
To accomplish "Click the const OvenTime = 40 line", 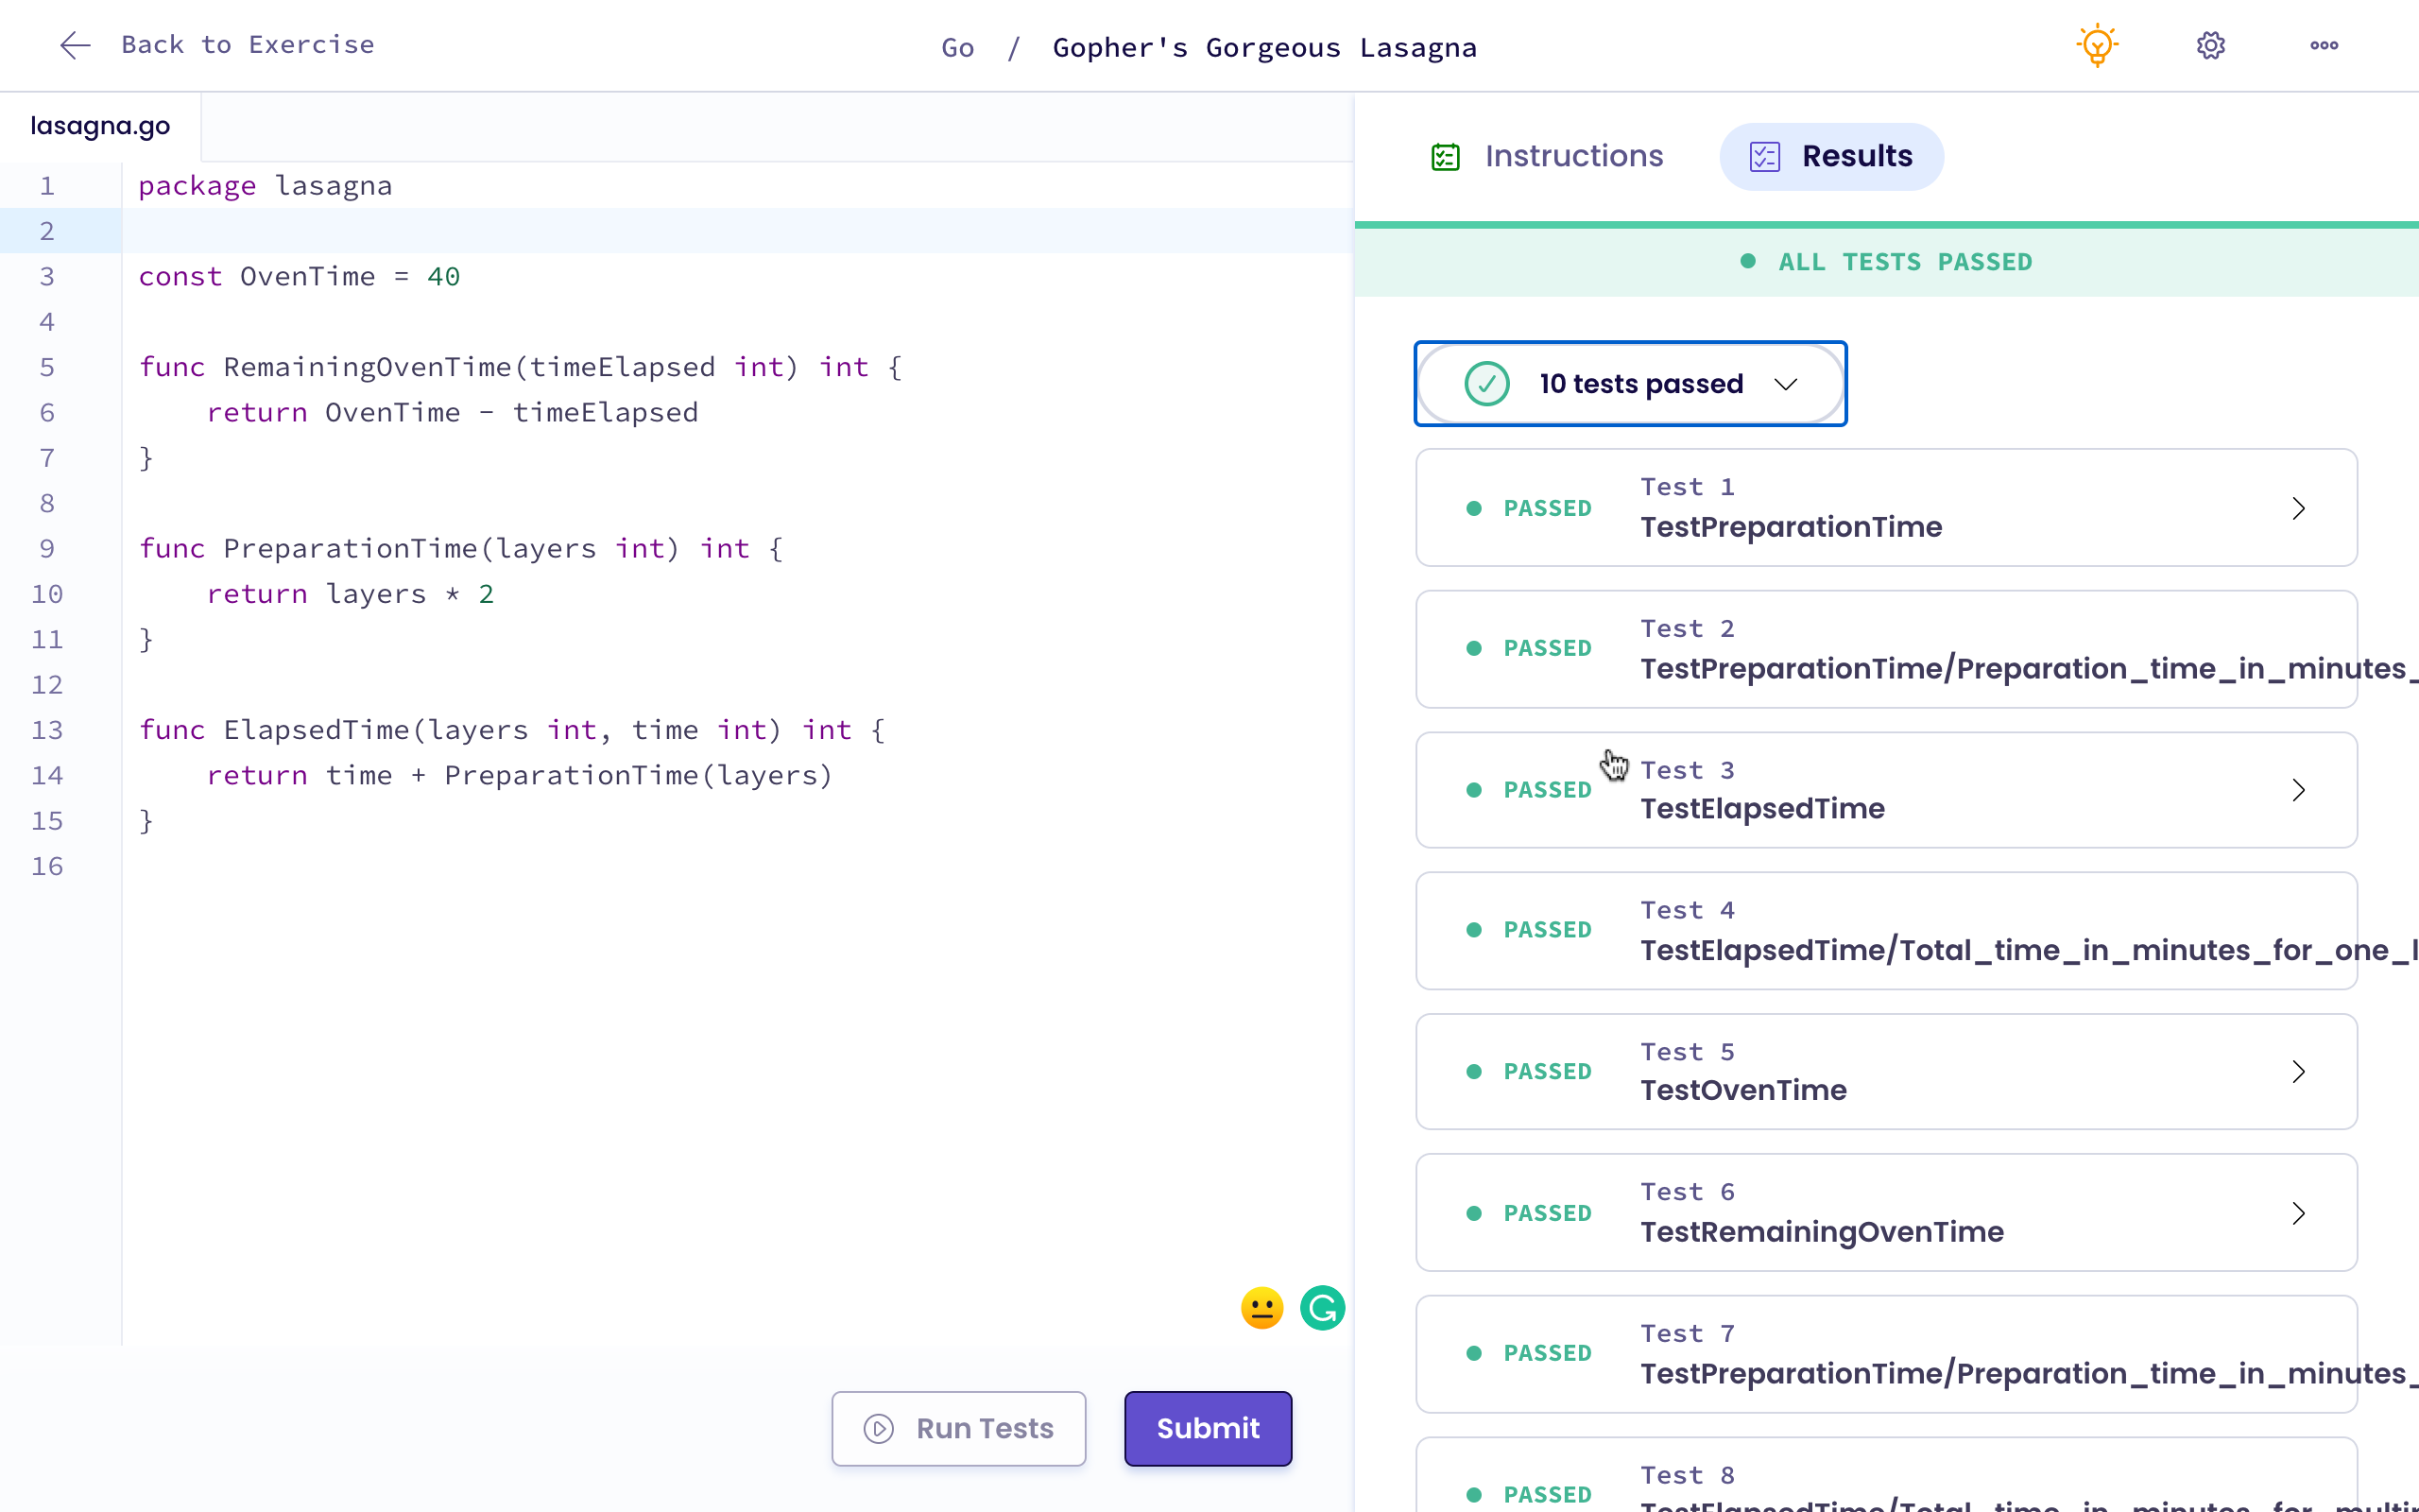I will click(299, 276).
